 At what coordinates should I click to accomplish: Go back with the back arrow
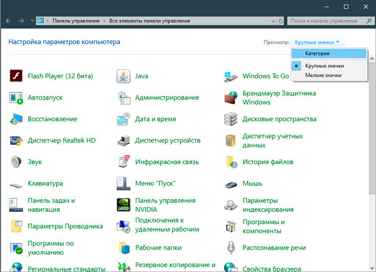click(x=9, y=21)
